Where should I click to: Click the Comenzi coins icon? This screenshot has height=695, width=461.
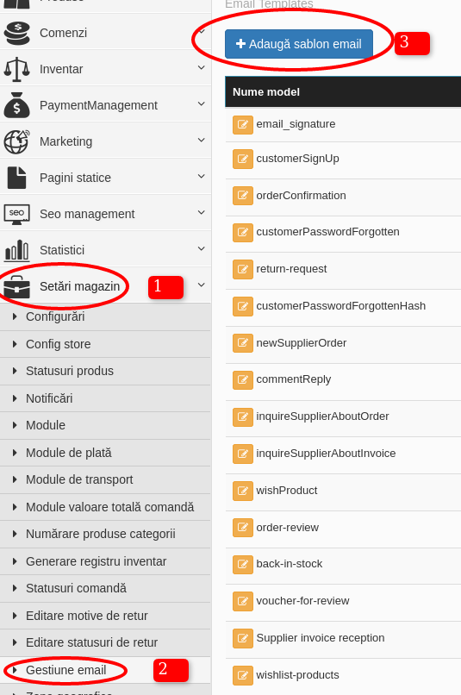pos(17,34)
